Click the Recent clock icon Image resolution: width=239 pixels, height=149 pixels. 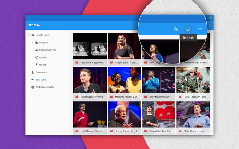click(37, 57)
